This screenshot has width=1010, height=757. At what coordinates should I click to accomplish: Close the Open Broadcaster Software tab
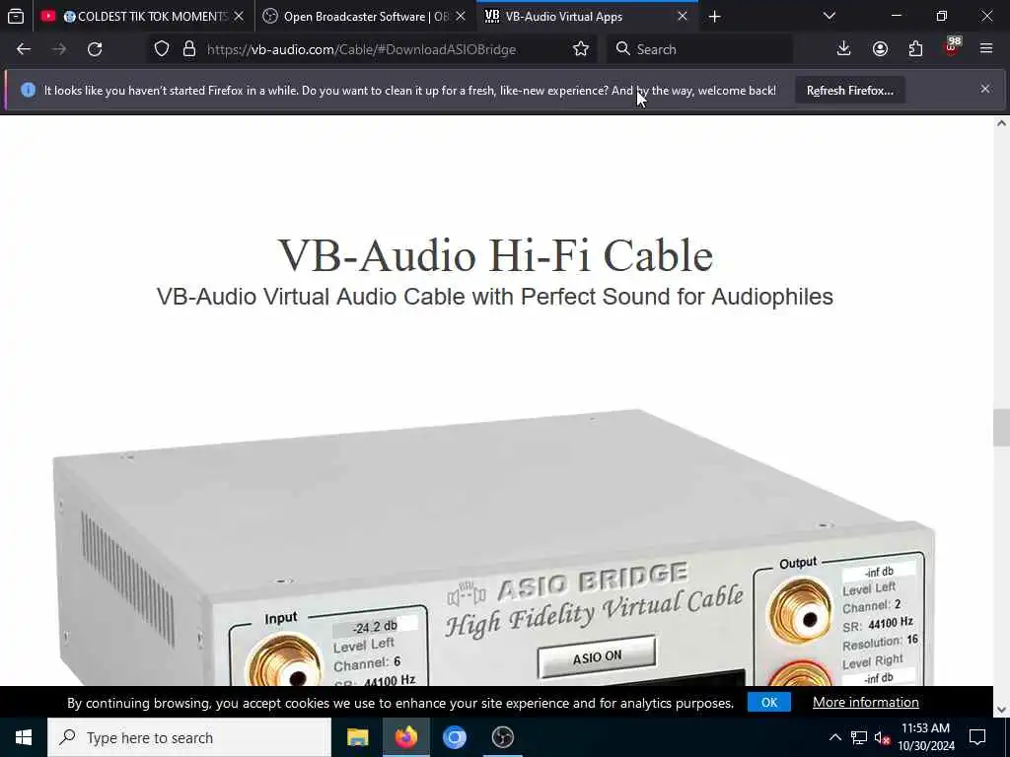tap(461, 16)
